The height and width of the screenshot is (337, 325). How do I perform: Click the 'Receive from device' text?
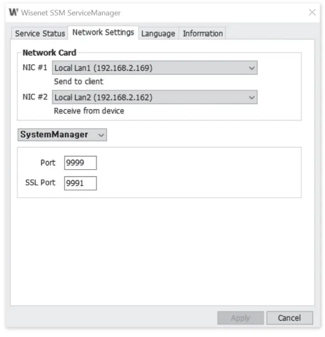[x=89, y=111]
